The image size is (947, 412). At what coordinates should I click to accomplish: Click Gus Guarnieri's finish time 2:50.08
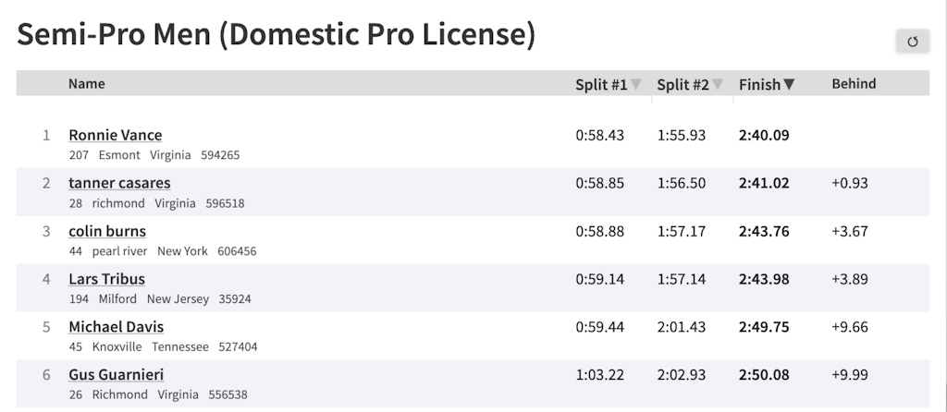click(x=763, y=375)
